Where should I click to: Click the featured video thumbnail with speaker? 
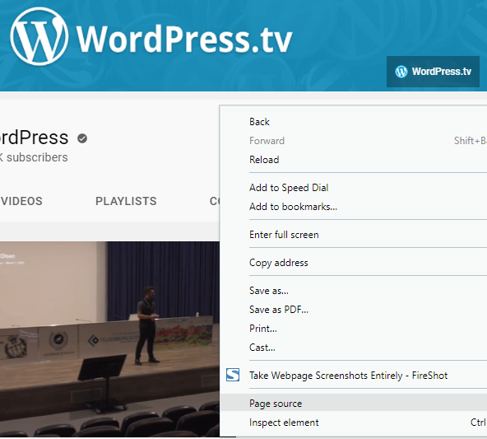click(x=109, y=339)
